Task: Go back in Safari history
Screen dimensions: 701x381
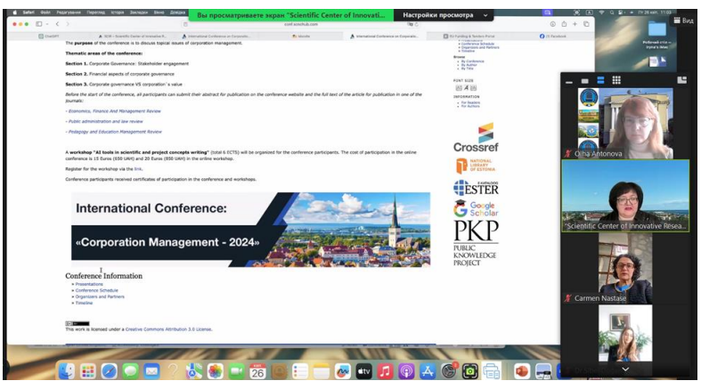Action: [57, 24]
